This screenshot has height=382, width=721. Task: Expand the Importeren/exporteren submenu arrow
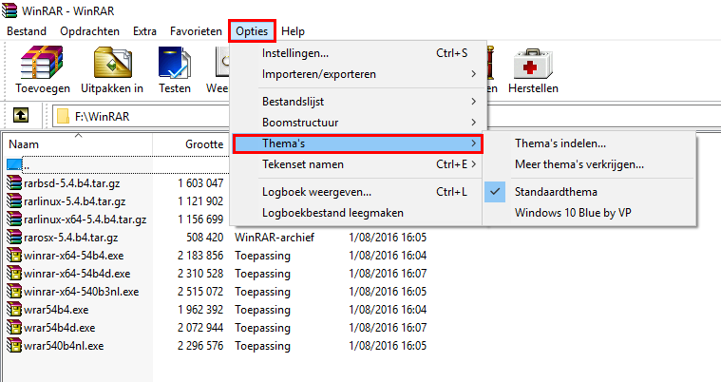click(x=473, y=73)
